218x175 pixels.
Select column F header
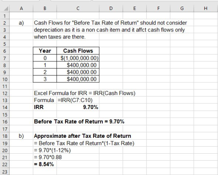click(158, 9)
